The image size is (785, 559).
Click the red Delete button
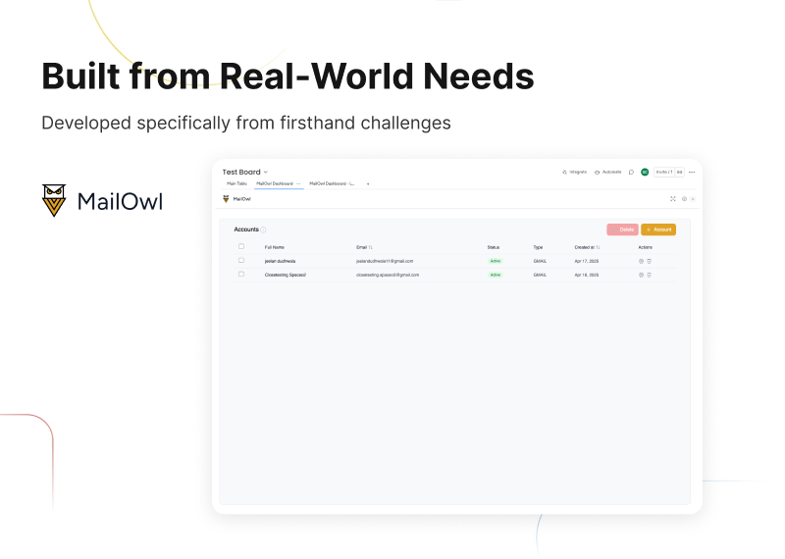click(x=622, y=229)
